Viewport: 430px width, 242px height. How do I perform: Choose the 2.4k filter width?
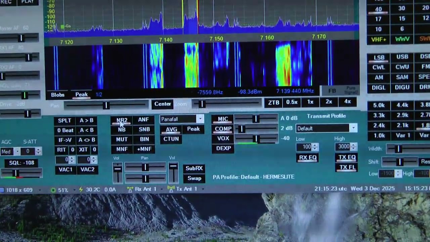(379, 126)
